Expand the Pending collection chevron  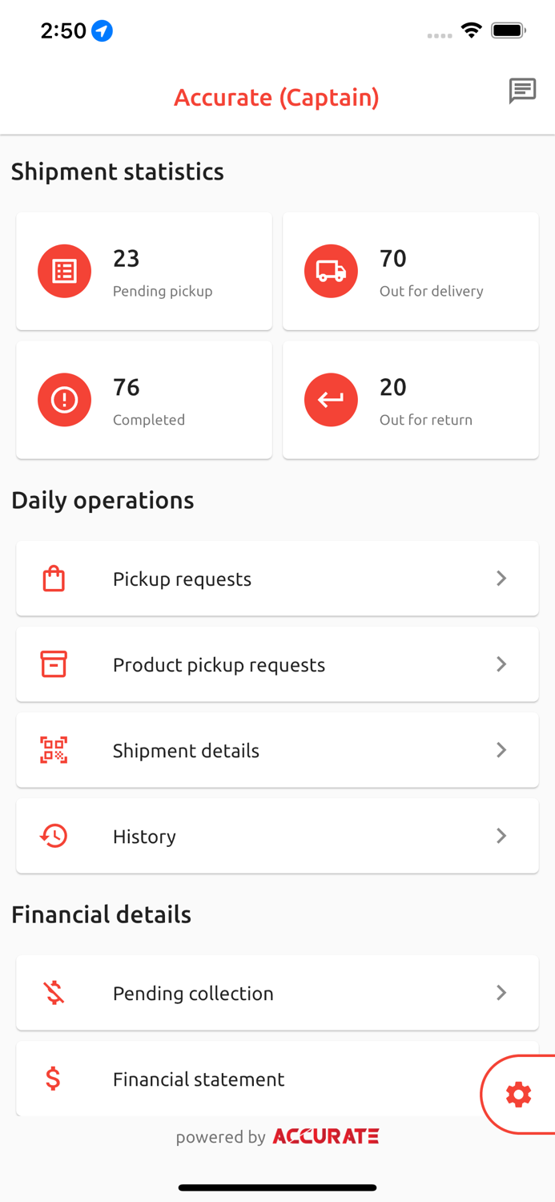[x=501, y=993]
